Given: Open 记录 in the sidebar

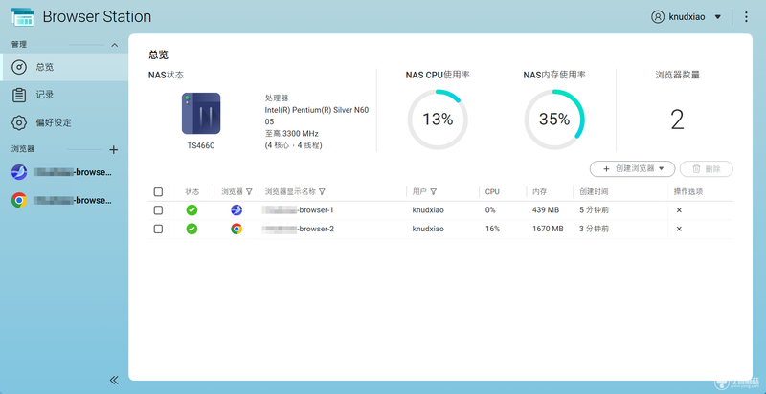Looking at the screenshot, I should coord(64,95).
